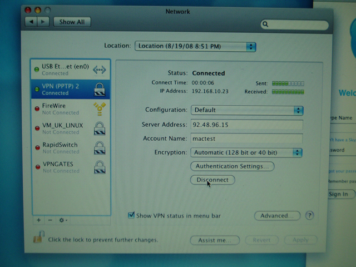This screenshot has height=267, width=356.
Task: Click the yellow FireWire icon
Action: tap(100, 109)
